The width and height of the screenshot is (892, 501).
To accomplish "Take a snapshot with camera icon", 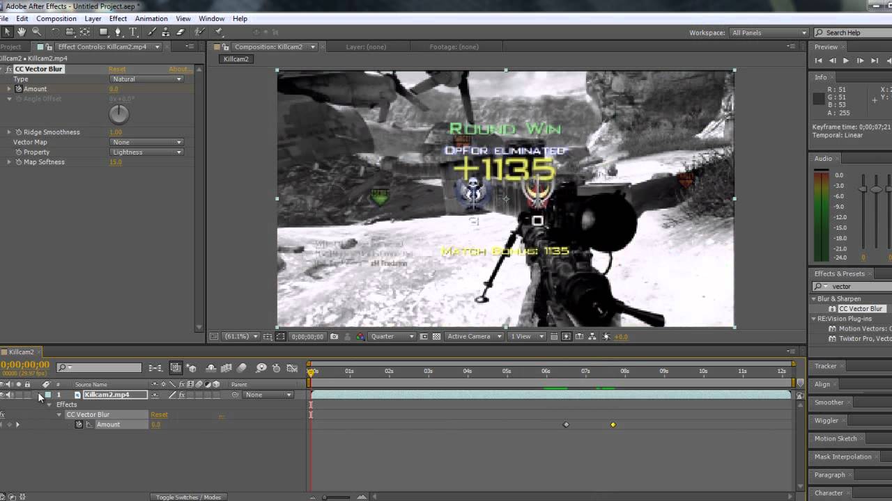I will coord(334,337).
